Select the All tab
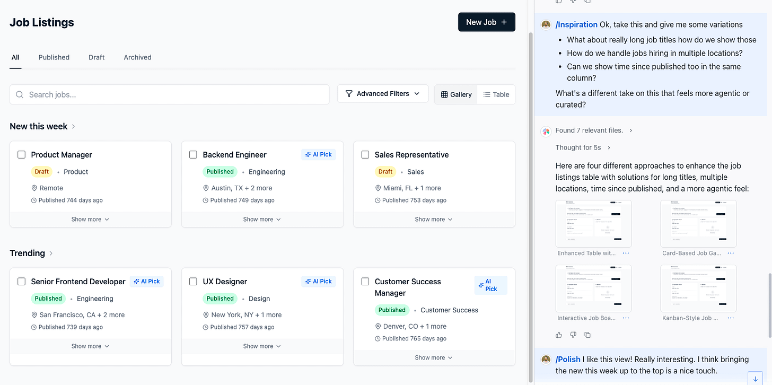The width and height of the screenshot is (772, 385). [15, 57]
